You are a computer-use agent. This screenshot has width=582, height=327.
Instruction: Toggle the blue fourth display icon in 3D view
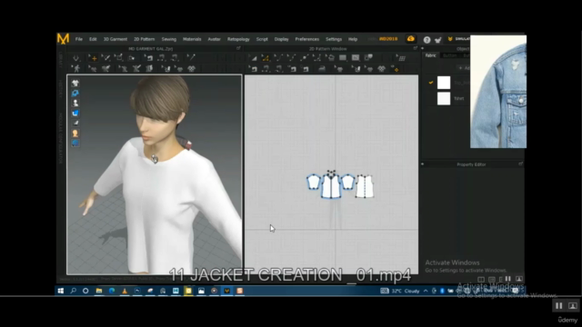[x=75, y=113]
